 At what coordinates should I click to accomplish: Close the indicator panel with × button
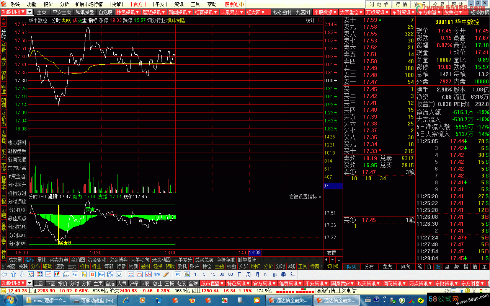tap(320, 197)
